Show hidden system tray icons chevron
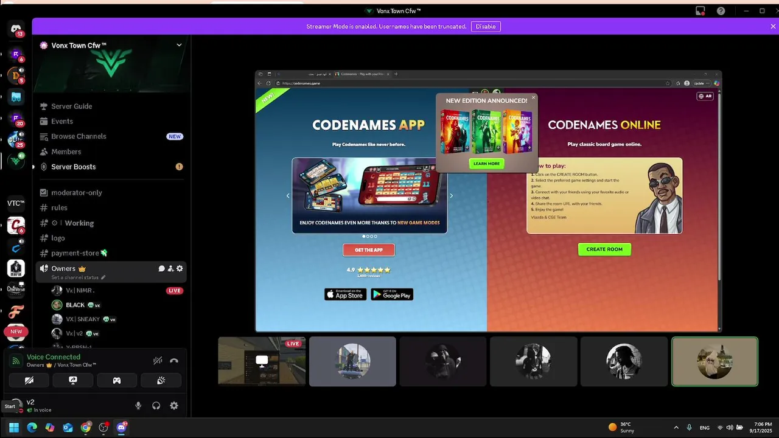The height and width of the screenshot is (438, 779). 676,428
